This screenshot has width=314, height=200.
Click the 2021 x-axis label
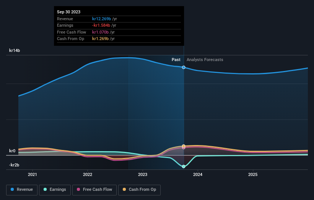click(x=33, y=174)
